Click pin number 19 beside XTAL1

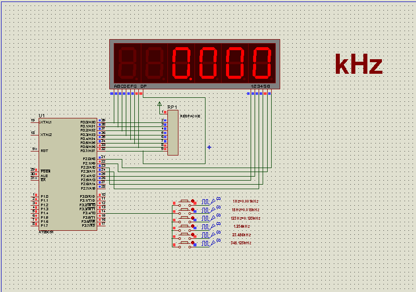[x=33, y=120]
